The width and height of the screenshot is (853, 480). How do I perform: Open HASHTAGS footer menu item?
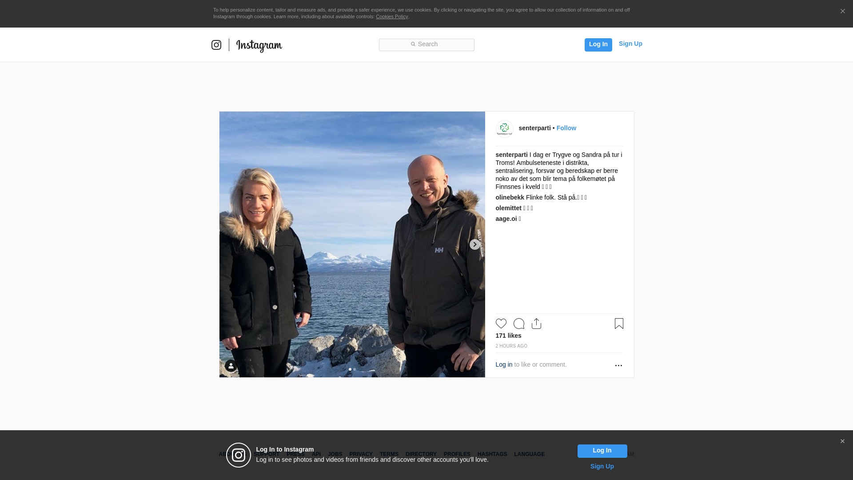point(492,454)
